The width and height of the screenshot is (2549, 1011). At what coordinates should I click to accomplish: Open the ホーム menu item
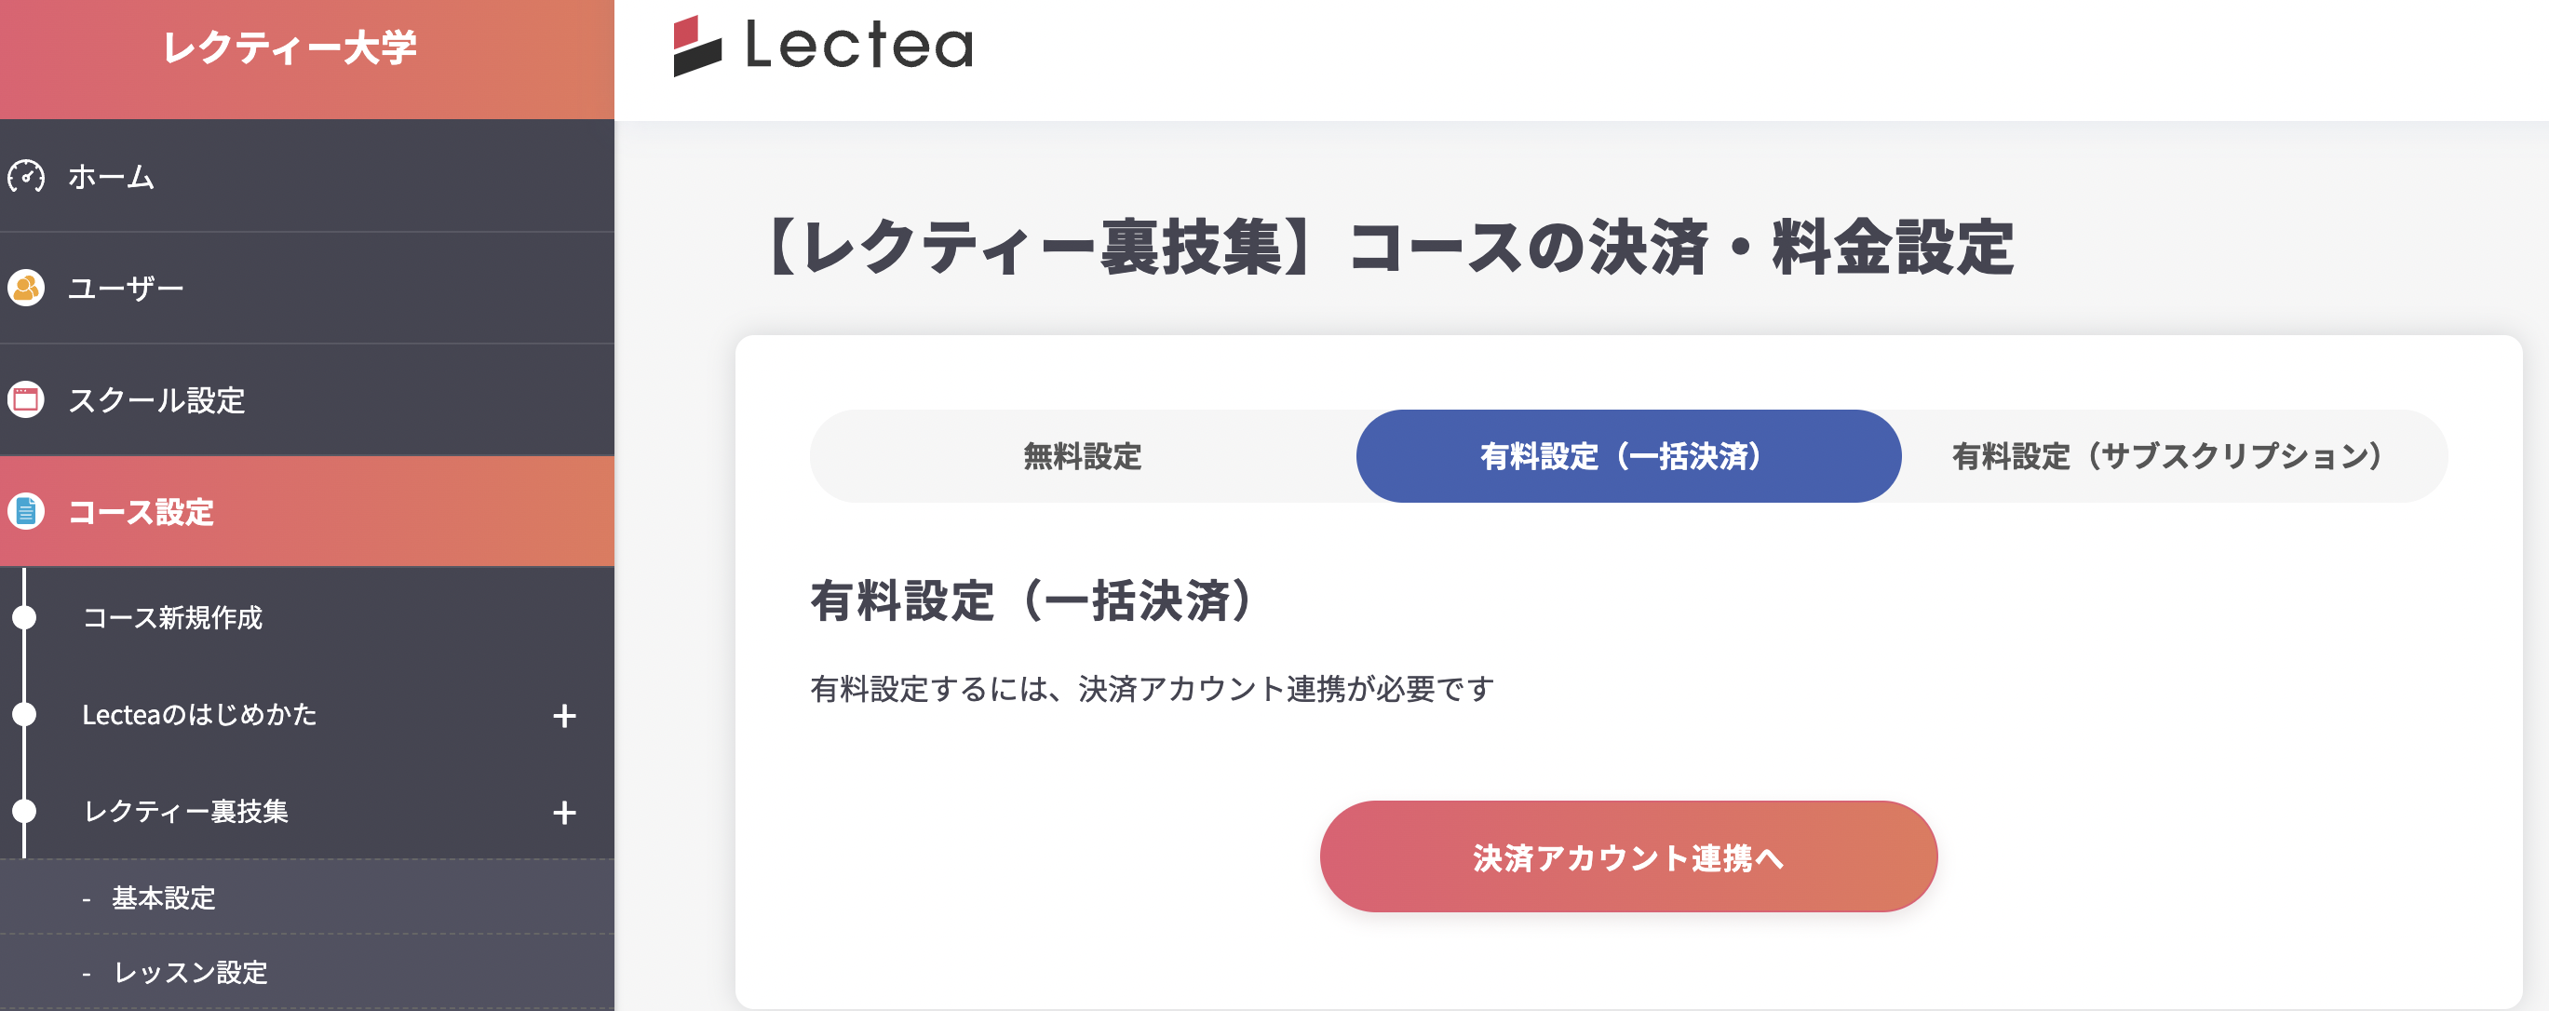(109, 178)
